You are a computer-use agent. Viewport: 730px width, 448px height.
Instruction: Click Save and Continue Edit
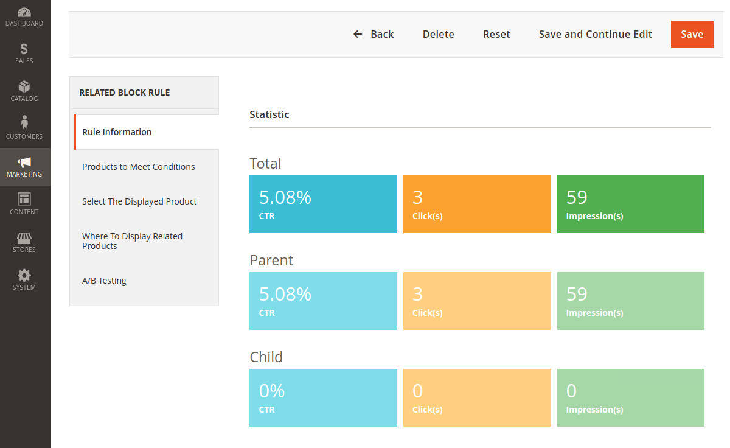click(x=596, y=34)
